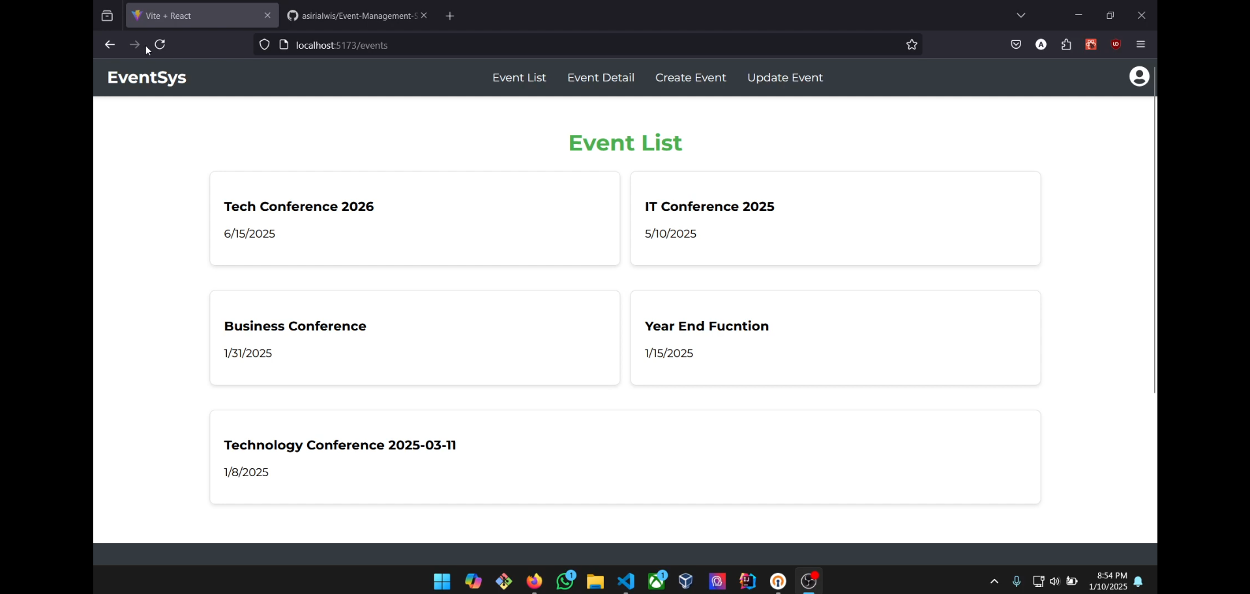Screen dimensions: 1250x594
Task: Click the Firefox View icon in the tab bar
Action: (x=107, y=16)
